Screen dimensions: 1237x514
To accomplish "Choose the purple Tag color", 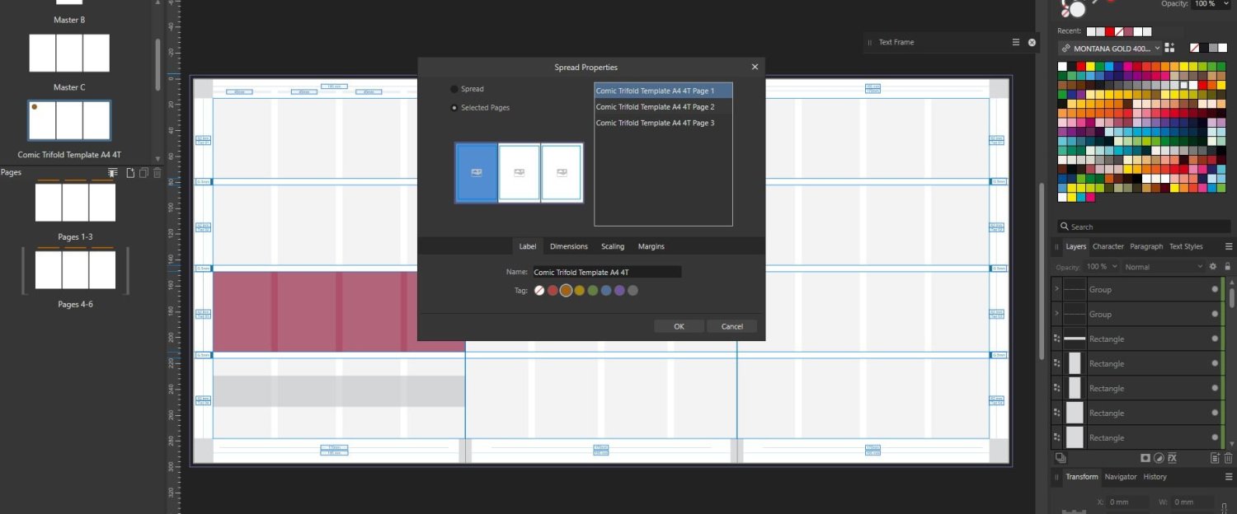I will [619, 290].
